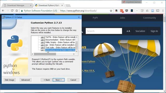The image size is (166, 93).
Task: Click the Chrome profile name button
Action: tap(132, 2)
